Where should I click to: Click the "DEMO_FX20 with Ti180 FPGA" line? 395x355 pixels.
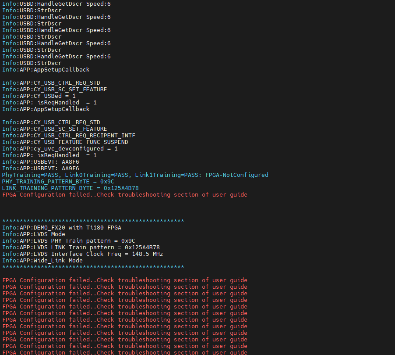[x=62, y=228]
